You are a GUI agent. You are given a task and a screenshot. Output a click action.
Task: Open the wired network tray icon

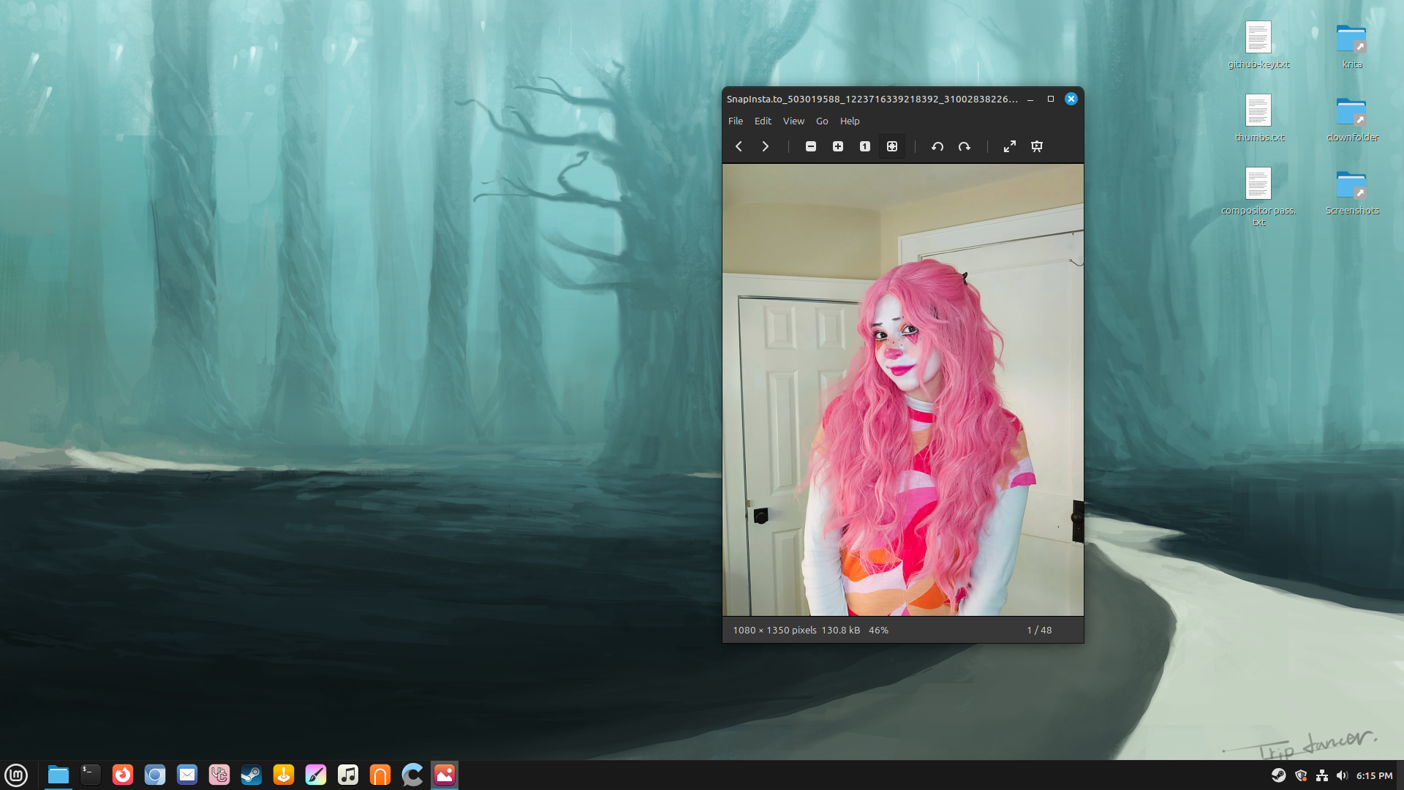pyautogui.click(x=1322, y=776)
